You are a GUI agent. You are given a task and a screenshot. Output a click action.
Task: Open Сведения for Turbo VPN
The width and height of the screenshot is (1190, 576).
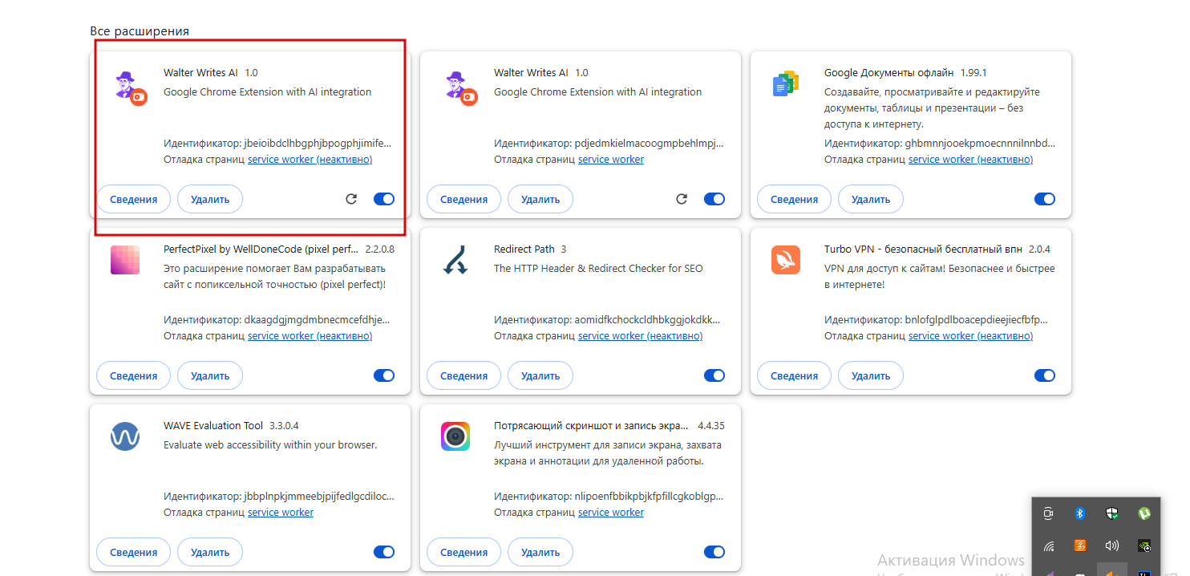click(x=794, y=375)
